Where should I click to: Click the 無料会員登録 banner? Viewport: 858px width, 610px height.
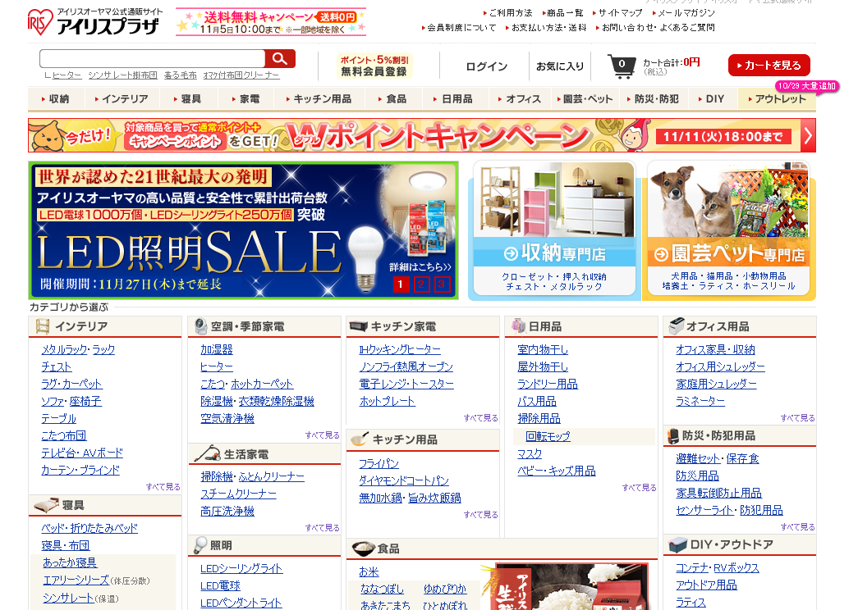pos(374,66)
